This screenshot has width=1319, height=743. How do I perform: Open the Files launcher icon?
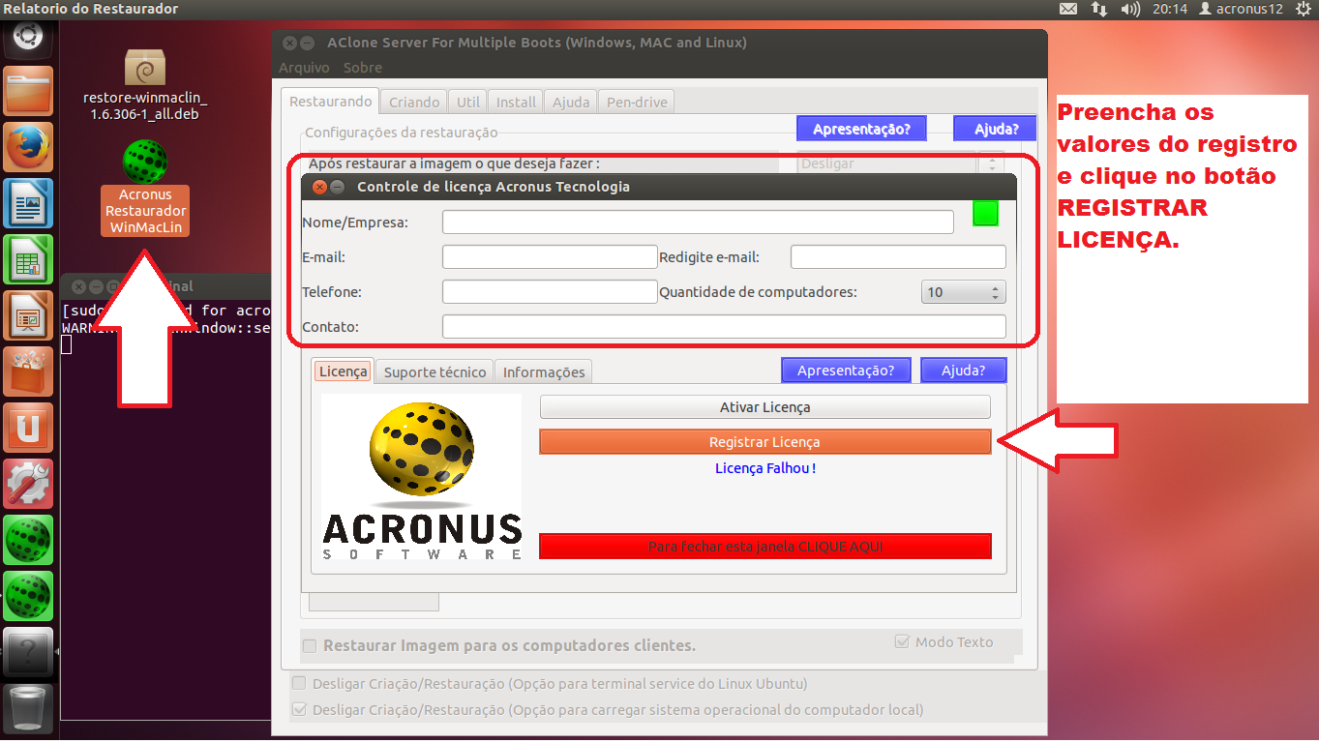click(28, 93)
